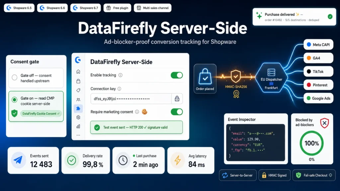Screen dimensions: 340x191
Task: Click the Multi sales channel badge
Action: tap(152, 8)
